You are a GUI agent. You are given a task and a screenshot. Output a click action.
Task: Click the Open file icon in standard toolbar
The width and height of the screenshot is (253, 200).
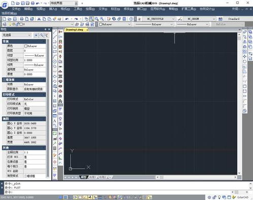(10, 19)
